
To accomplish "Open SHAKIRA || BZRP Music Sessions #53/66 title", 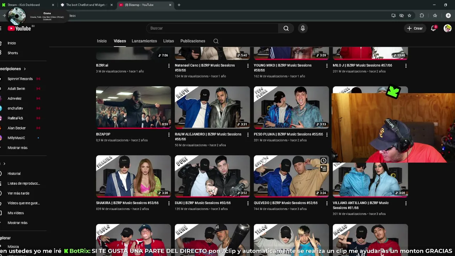I will (127, 203).
